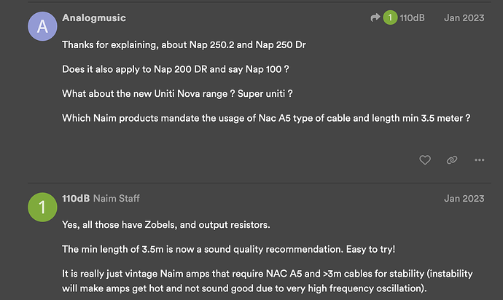Click the line 'Thanks for explaining, about Nap 250.2'
Screen dimensions: 503x300
[184, 45]
